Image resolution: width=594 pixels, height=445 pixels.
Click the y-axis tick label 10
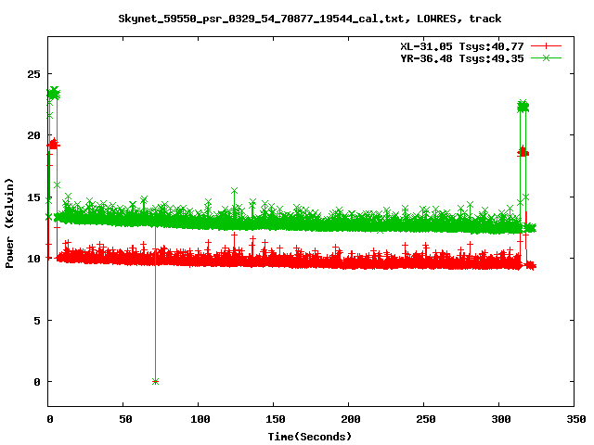[33, 259]
